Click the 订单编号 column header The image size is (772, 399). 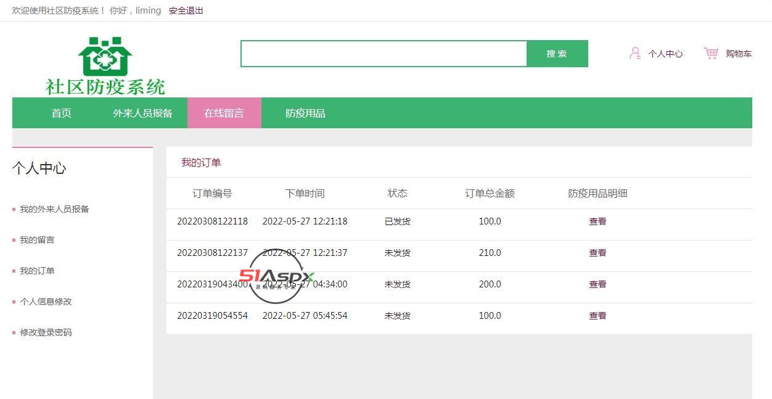212,193
